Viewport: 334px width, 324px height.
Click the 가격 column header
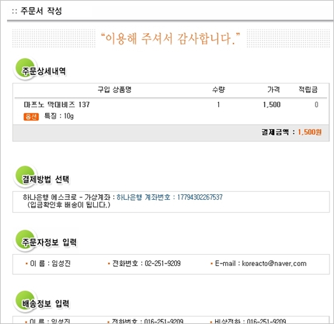point(274,90)
